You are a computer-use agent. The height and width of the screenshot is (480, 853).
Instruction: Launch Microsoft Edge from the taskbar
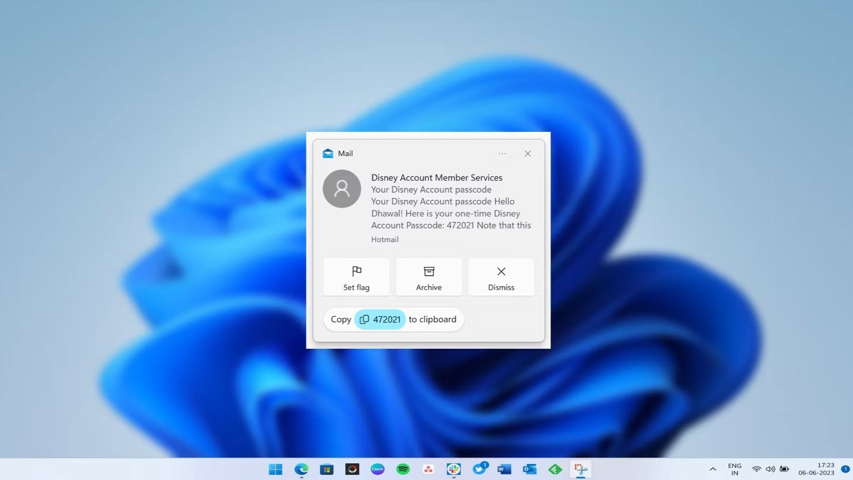tap(301, 469)
